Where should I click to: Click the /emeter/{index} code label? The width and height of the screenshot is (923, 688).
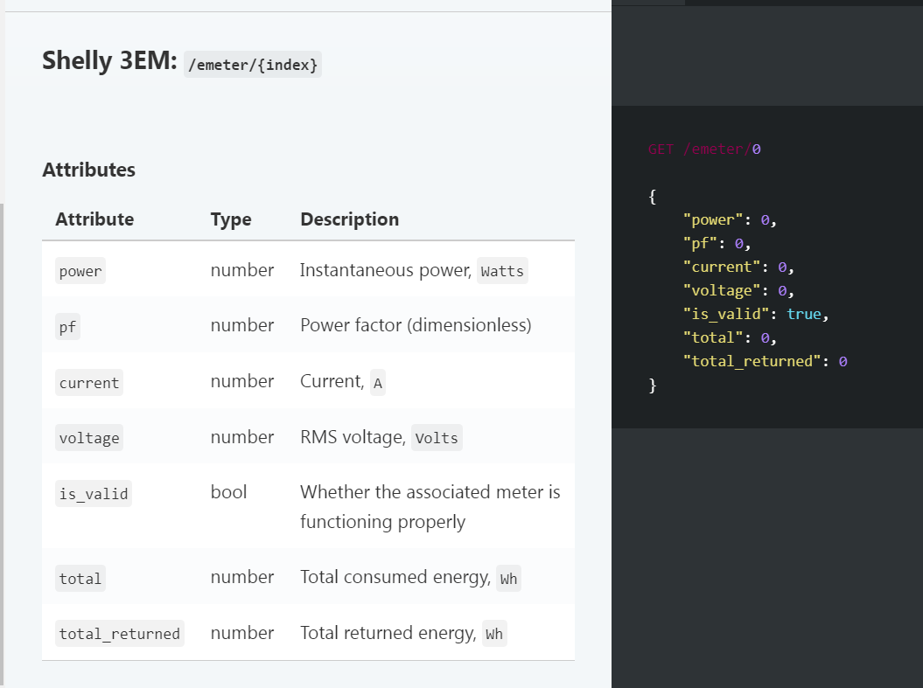coord(253,64)
